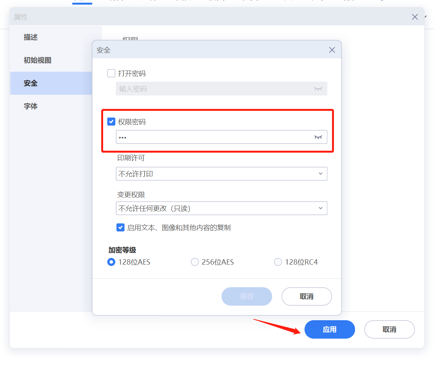Uncheck the 权限密码 checkbox
The image size is (434, 367).
coord(111,122)
